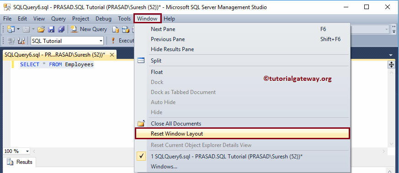399x173 pixels.
Task: Open the Project menu
Action: 80,19
